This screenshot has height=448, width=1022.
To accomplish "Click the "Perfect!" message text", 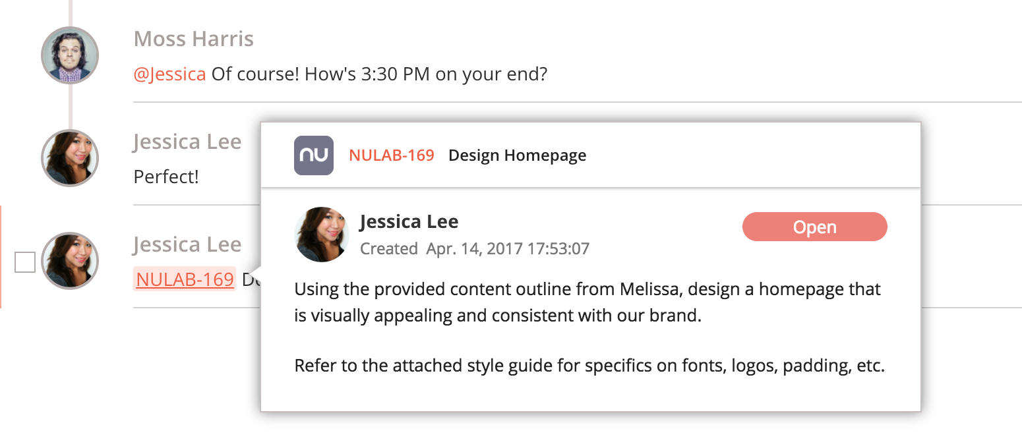I will coord(166,177).
